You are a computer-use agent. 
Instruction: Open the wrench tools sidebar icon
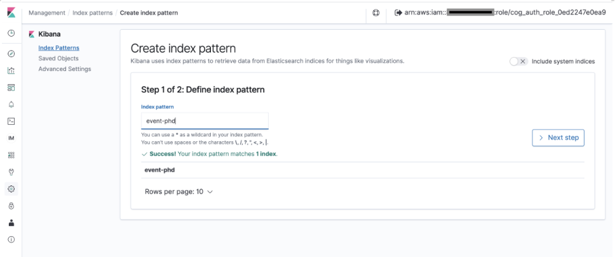11,172
